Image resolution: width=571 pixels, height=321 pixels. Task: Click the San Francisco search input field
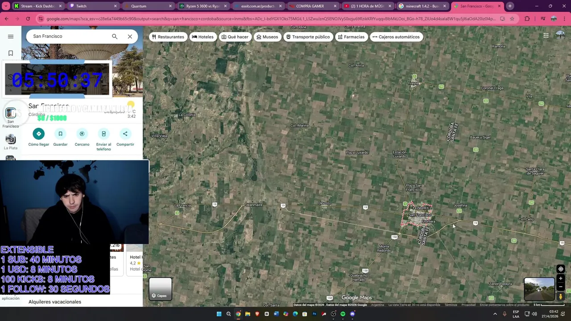point(69,36)
